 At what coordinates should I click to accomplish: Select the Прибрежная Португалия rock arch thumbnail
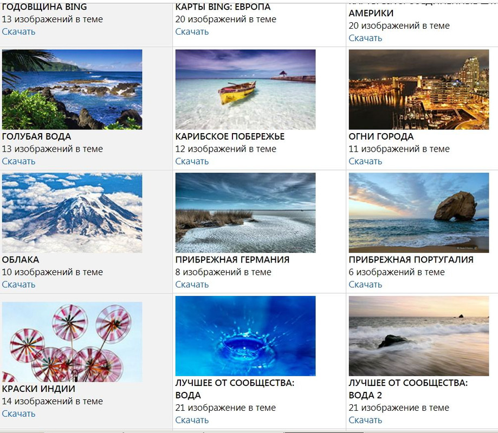pyautogui.click(x=419, y=213)
